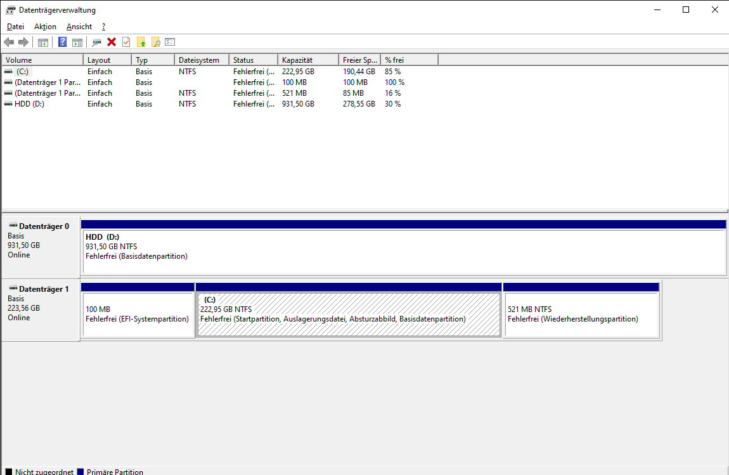Open the Datei menu
This screenshot has width=729, height=475.
(15, 27)
